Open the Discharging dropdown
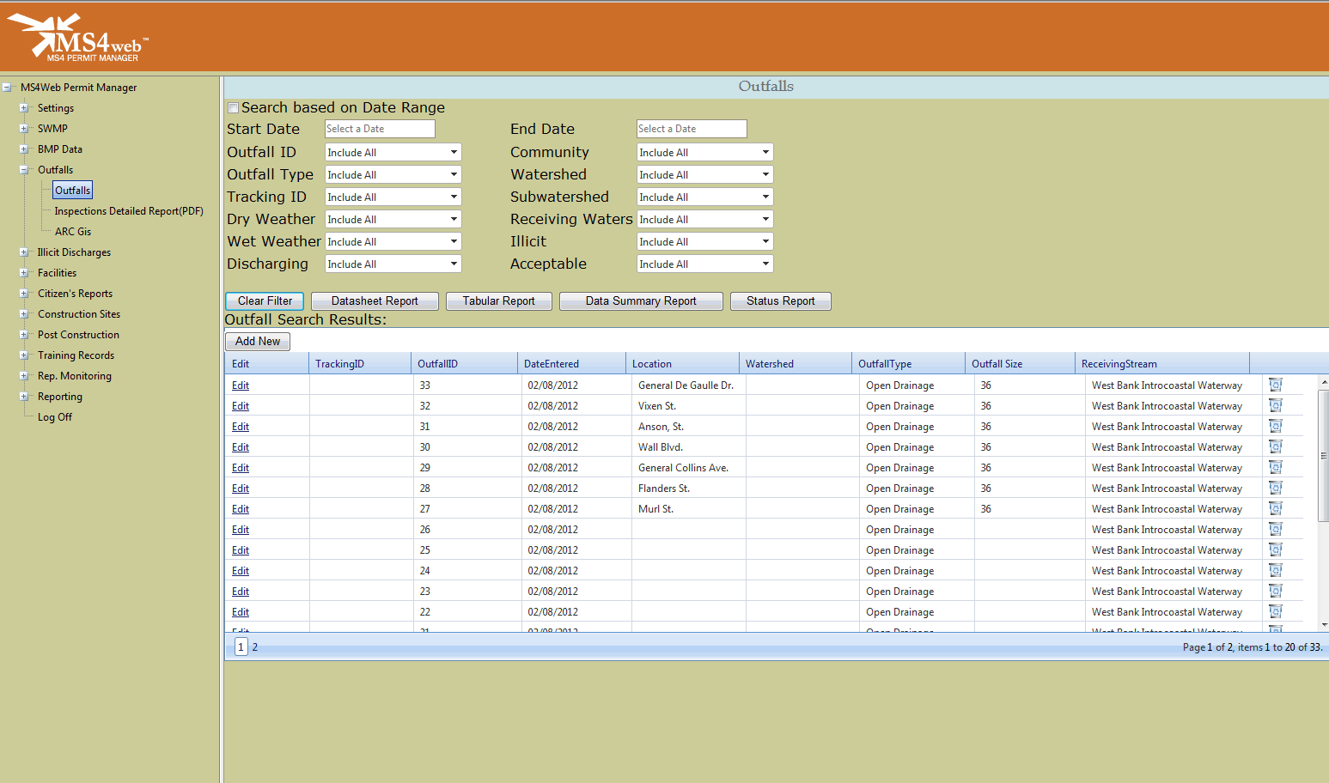This screenshot has height=783, width=1329. pos(393,264)
